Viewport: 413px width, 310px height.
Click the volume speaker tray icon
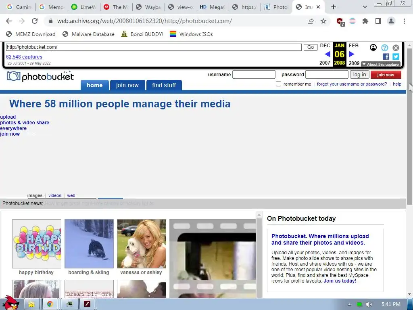(369, 304)
